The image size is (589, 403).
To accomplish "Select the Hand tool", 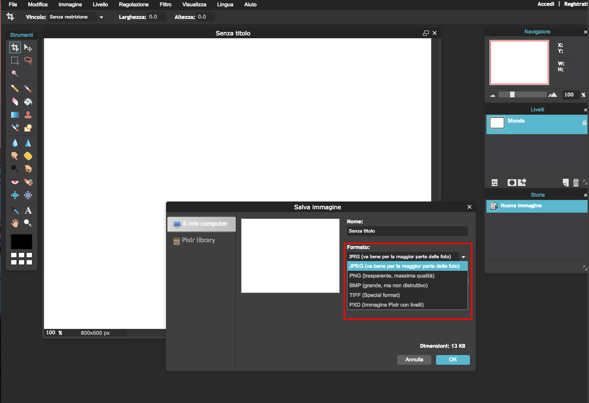I will (15, 223).
